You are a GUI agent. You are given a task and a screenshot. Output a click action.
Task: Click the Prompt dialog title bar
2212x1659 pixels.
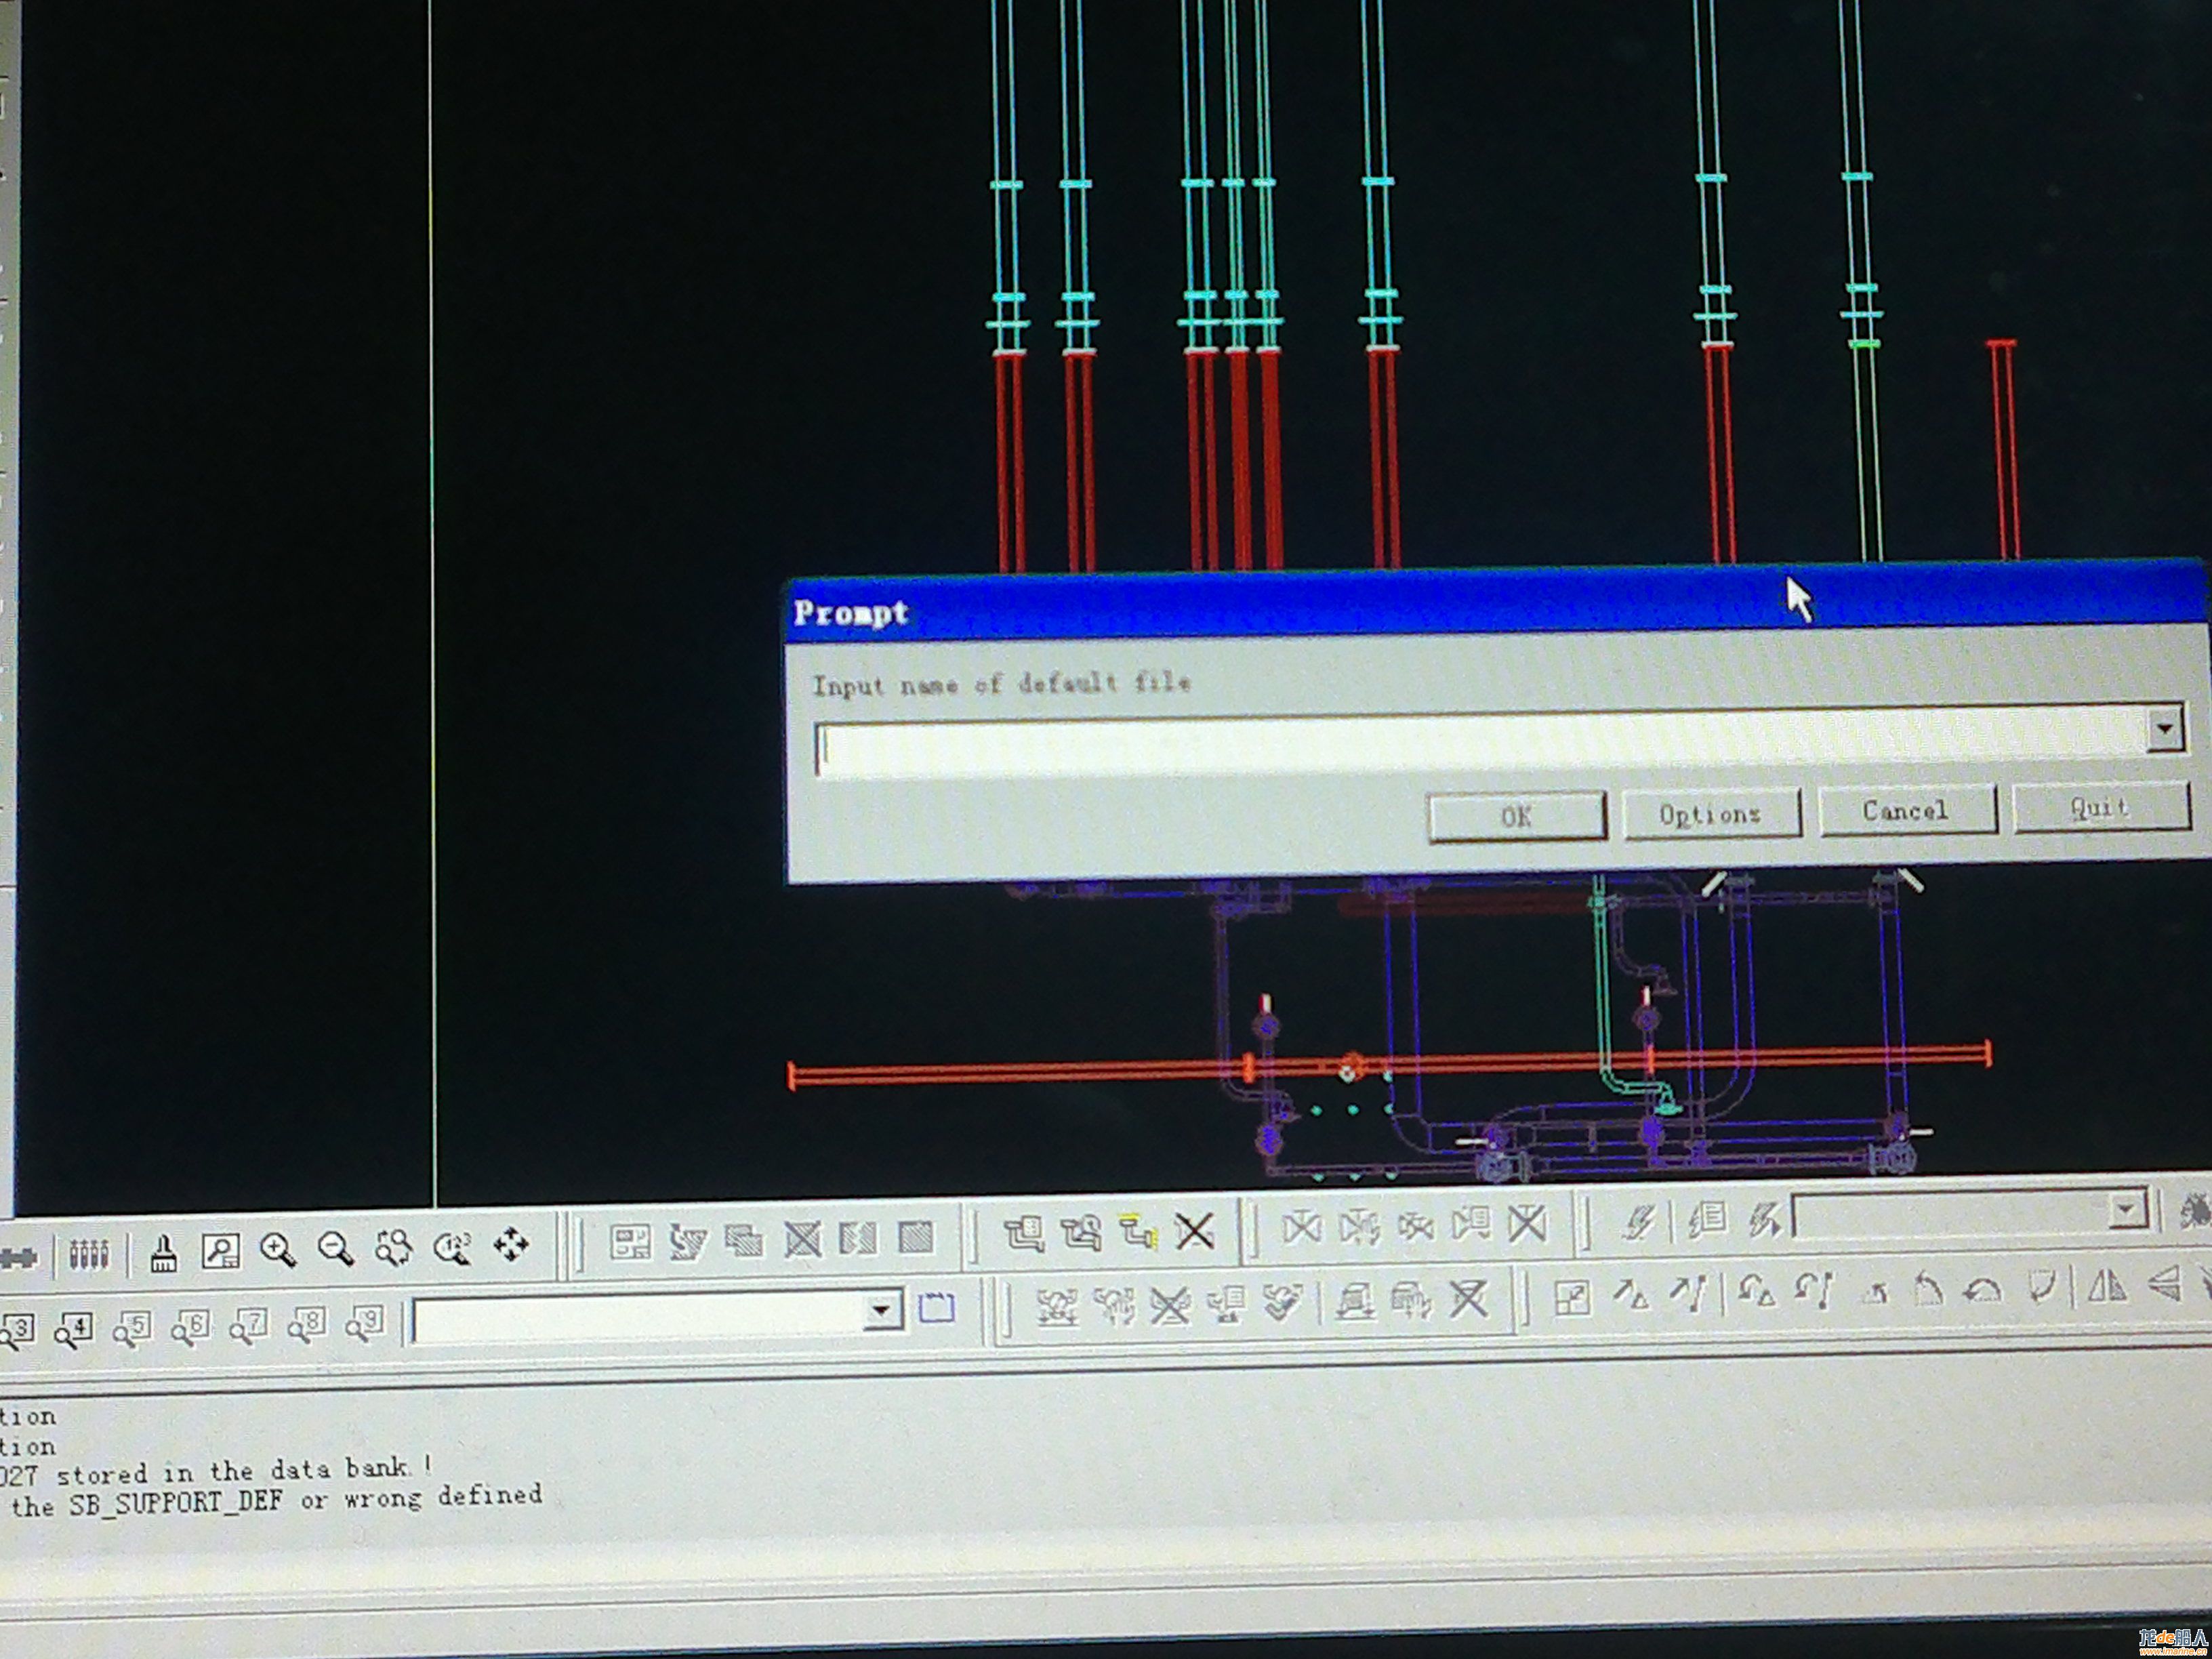[x=1495, y=604]
